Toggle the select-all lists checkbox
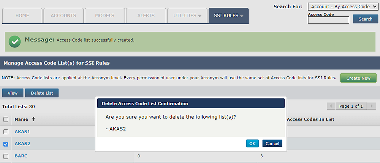The width and height of the screenshot is (380, 163). point(6,119)
